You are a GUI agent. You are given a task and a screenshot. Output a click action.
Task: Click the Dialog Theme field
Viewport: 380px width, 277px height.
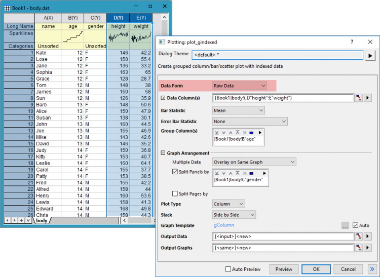click(278, 55)
